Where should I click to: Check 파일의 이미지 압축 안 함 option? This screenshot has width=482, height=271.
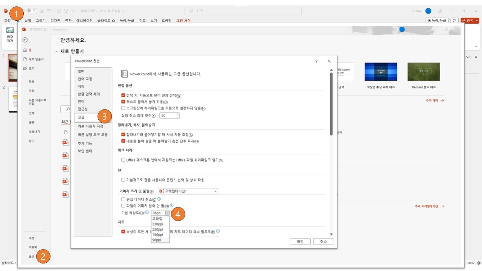click(x=123, y=206)
